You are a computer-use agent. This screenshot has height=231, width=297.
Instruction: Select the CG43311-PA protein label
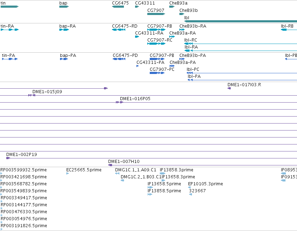pos(150,62)
